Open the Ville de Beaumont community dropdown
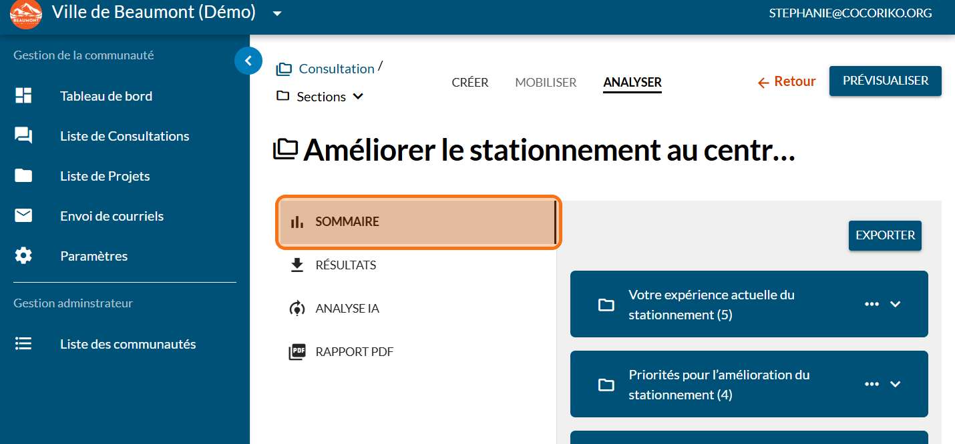This screenshot has width=955, height=444. point(278,13)
